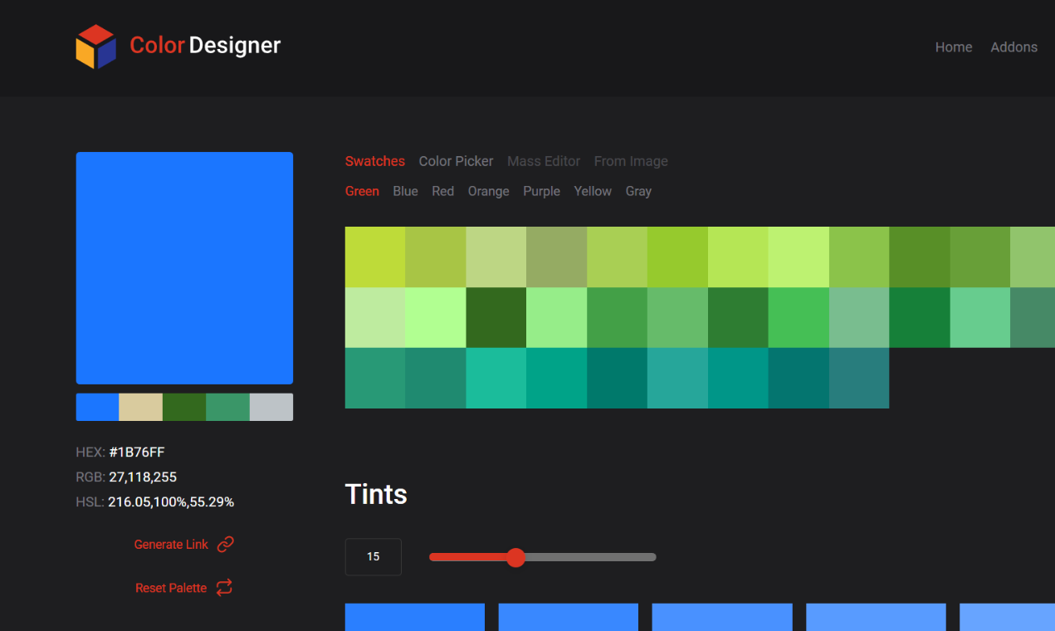The width and height of the screenshot is (1055, 631).
Task: Switch to the Mass Editor tab
Action: 544,161
